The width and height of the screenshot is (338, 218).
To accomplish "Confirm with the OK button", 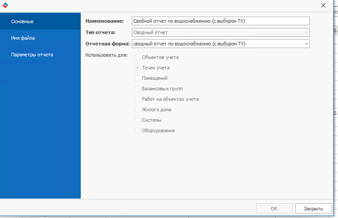I will click(x=274, y=209).
